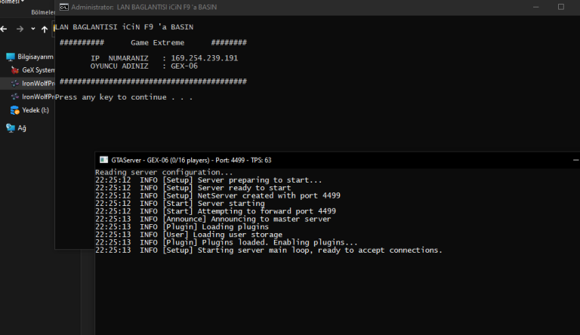Maximize the Administrator command prompt window

coord(561,7)
